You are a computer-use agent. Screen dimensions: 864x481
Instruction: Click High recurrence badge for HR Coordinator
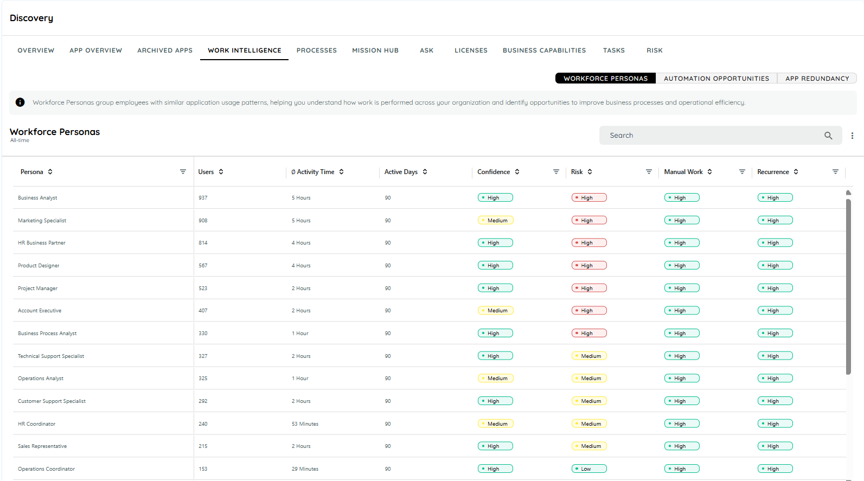pos(775,424)
